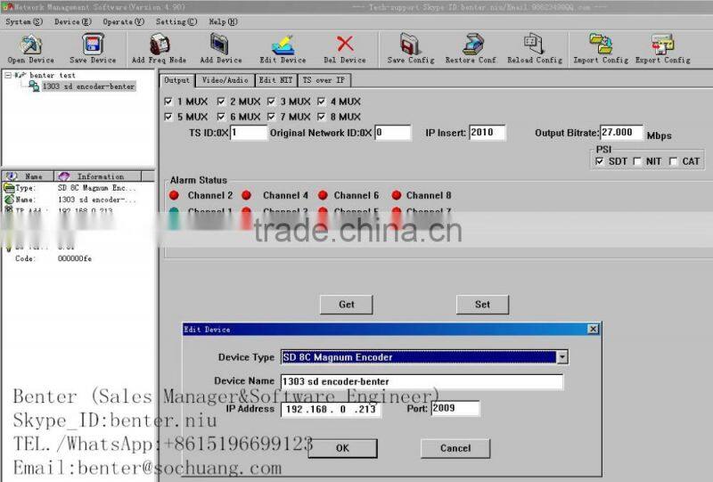Click the Output Bitrate input field

pos(621,132)
